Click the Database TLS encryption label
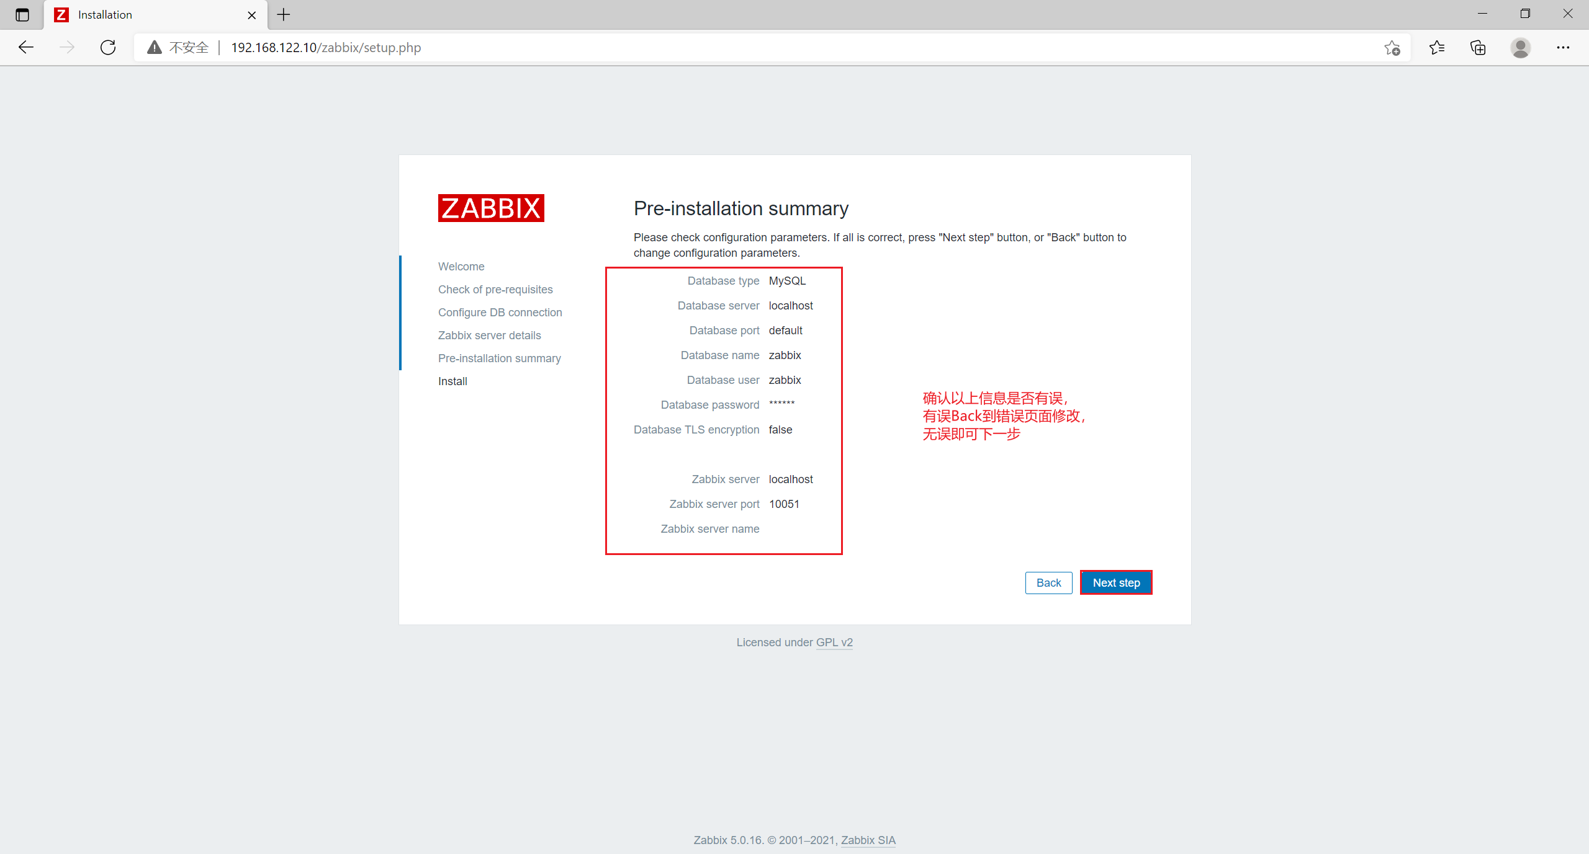The image size is (1589, 854). (x=696, y=430)
